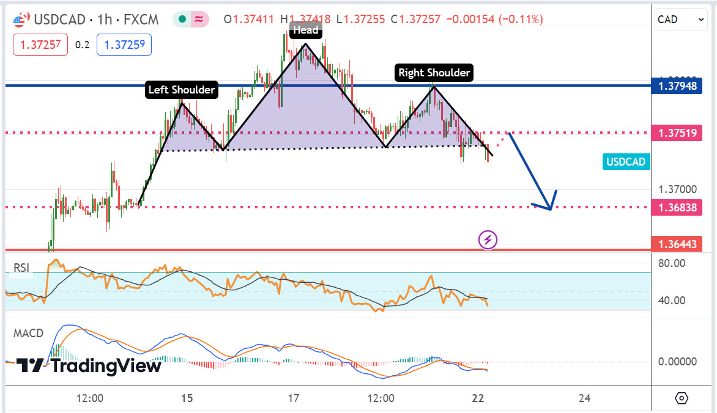This screenshot has height=413, width=717.
Task: Click the TradingView logo
Action: [89, 365]
